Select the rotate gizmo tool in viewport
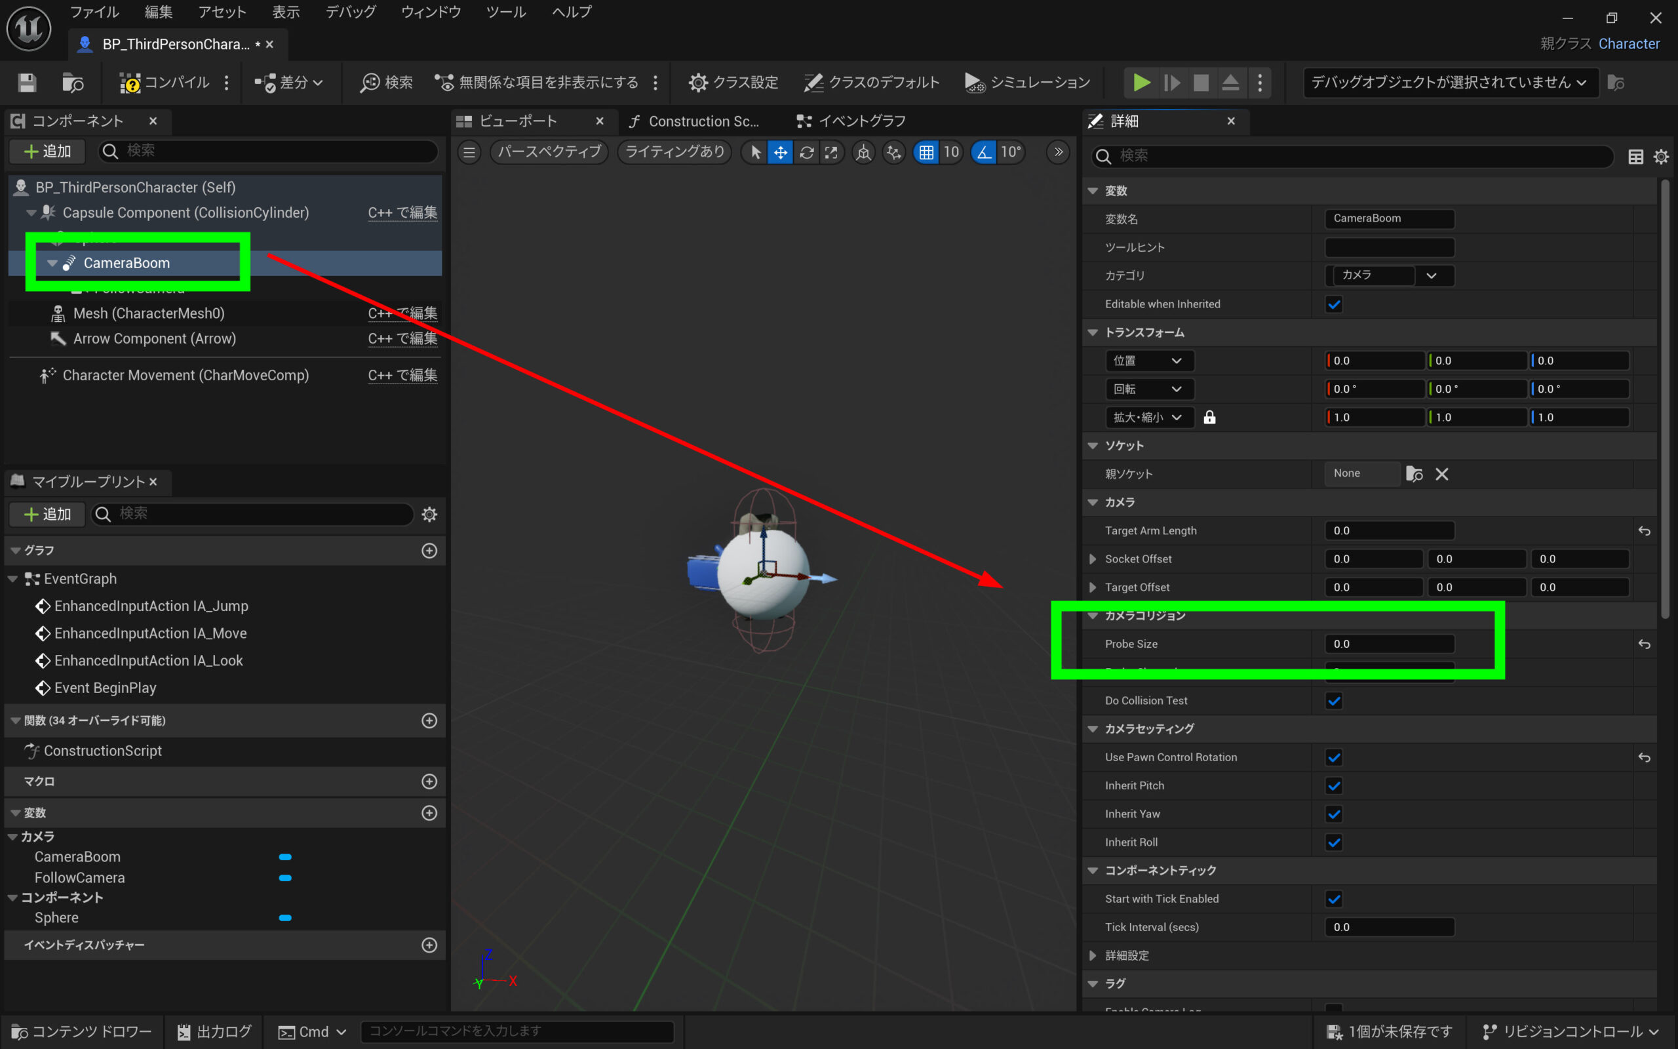This screenshot has height=1049, width=1678. [806, 152]
